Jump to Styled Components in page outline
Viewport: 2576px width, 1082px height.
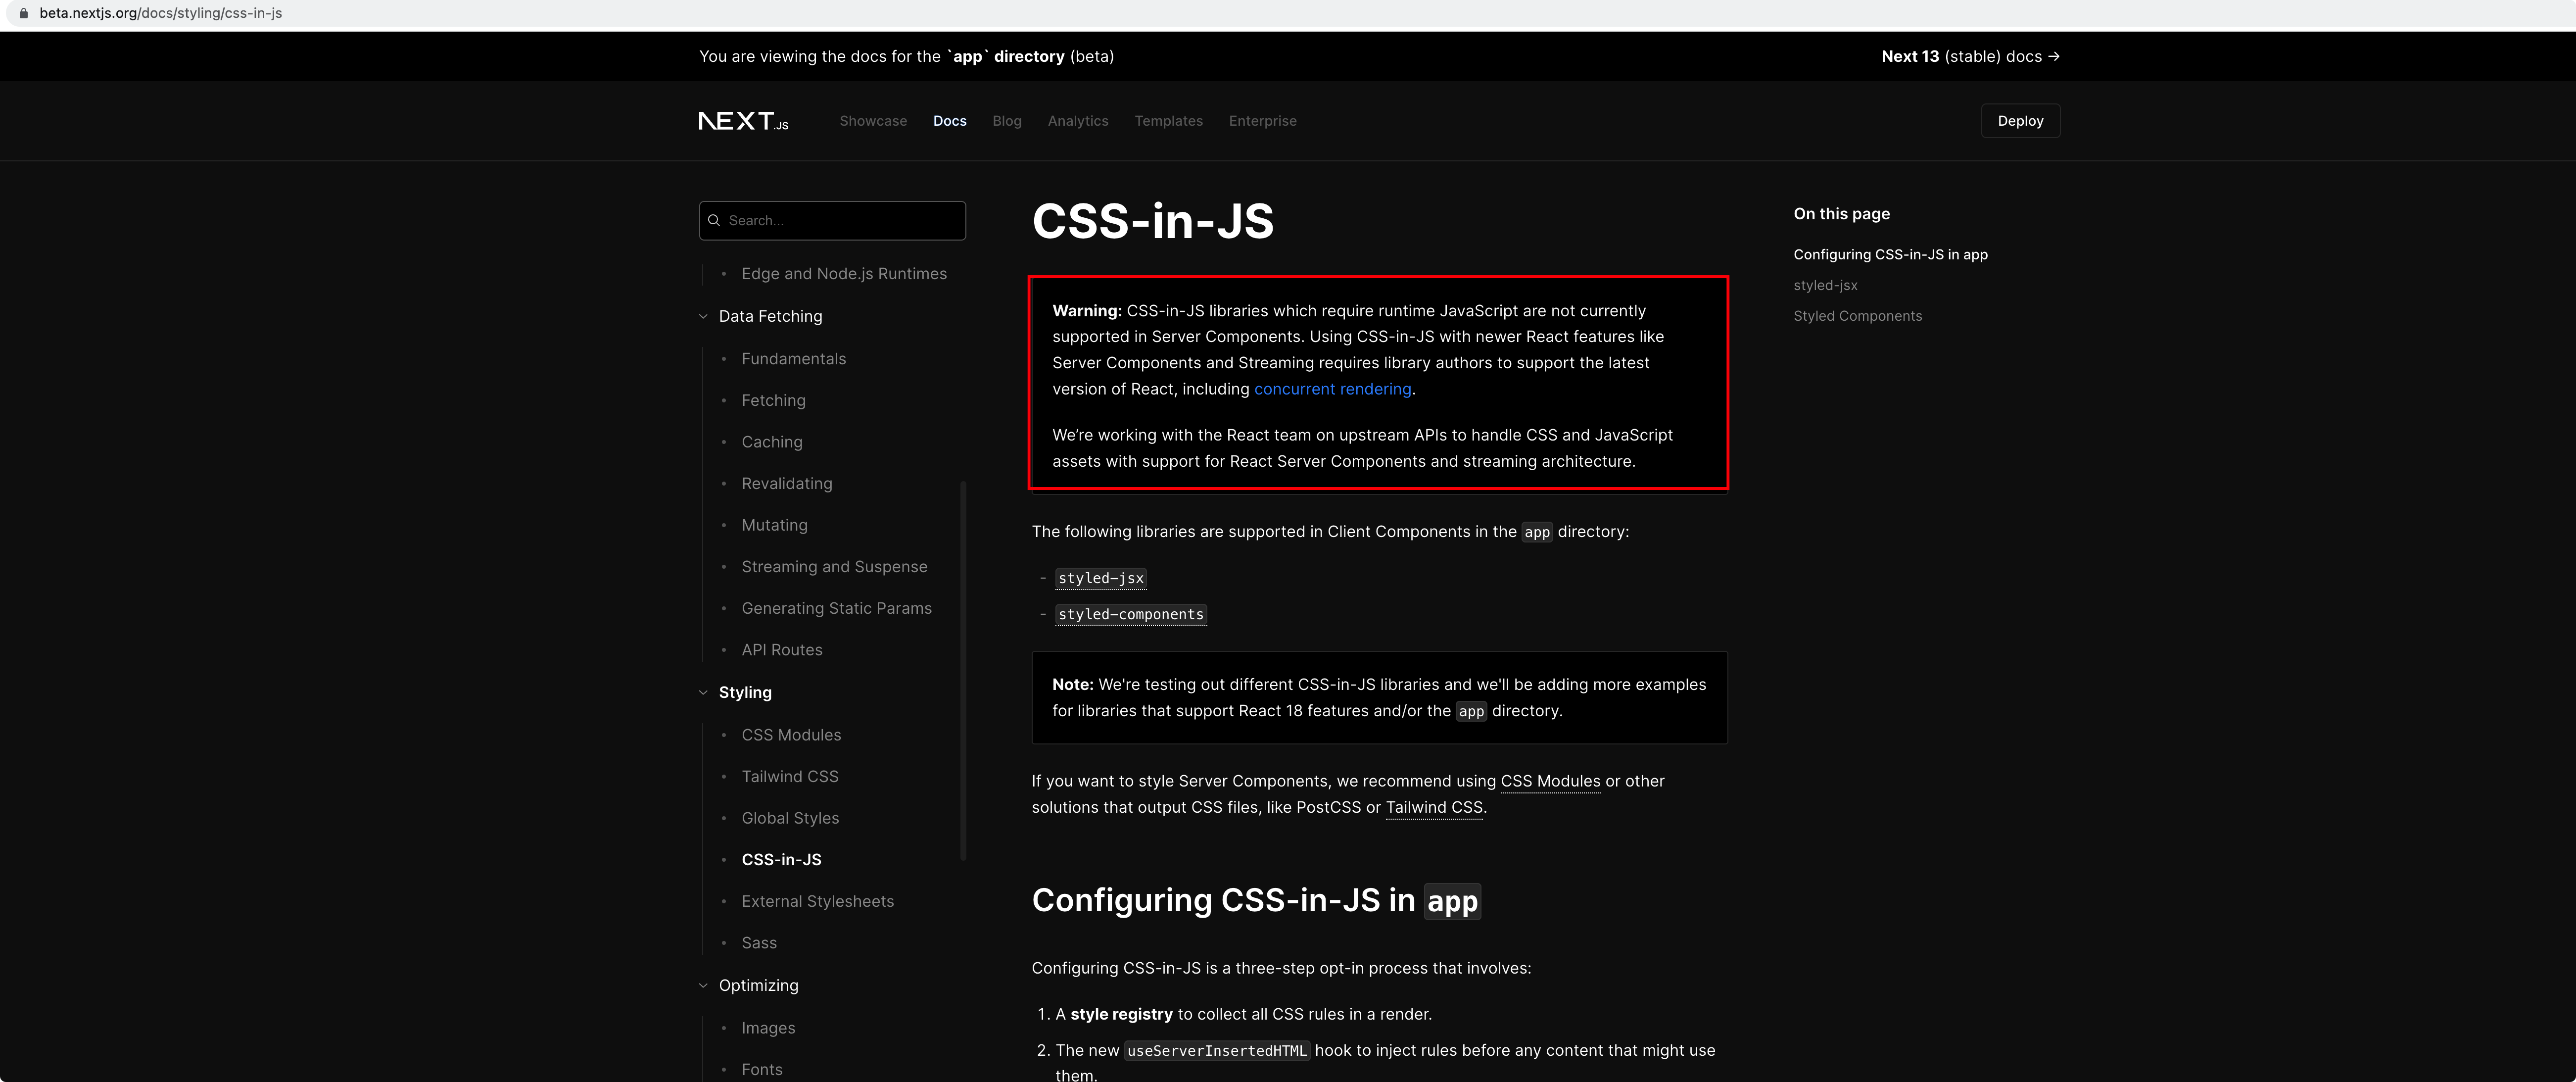coord(1857,316)
